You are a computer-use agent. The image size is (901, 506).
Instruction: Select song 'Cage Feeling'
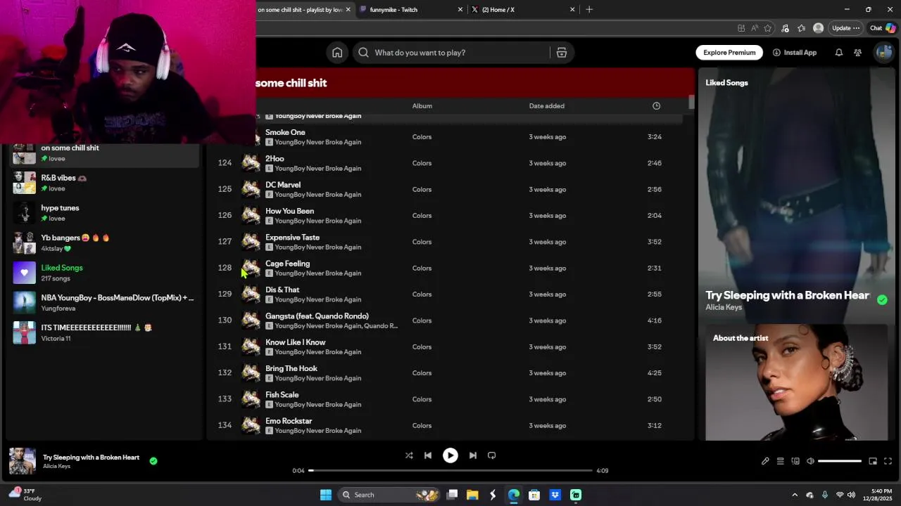click(287, 264)
